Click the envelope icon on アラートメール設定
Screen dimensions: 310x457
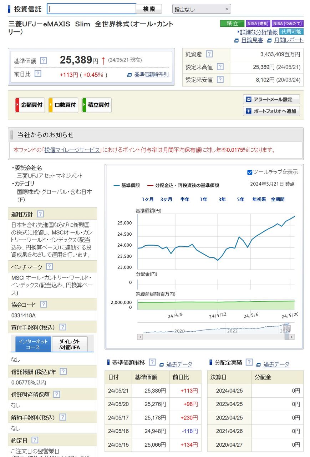(249, 99)
